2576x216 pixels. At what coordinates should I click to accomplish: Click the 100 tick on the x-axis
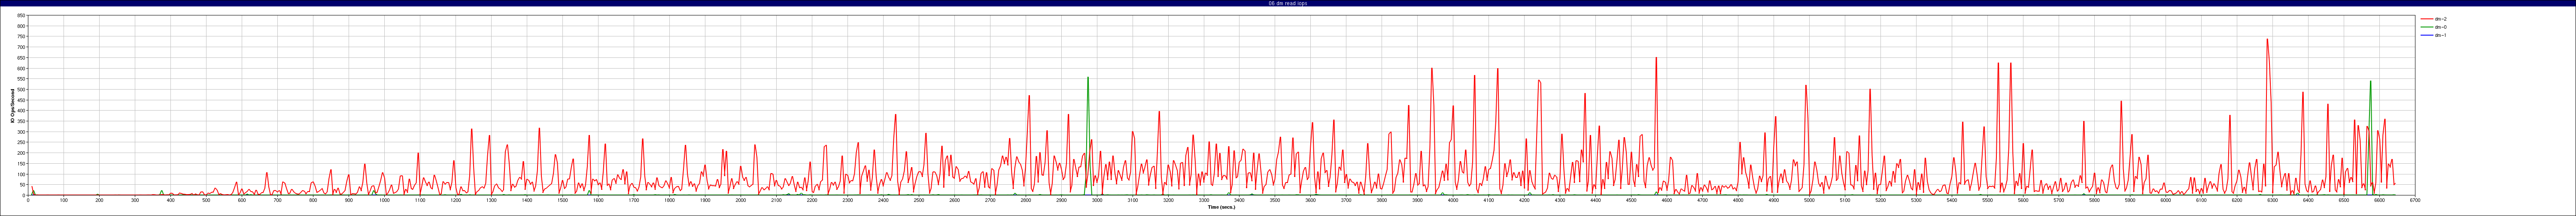tap(64, 200)
